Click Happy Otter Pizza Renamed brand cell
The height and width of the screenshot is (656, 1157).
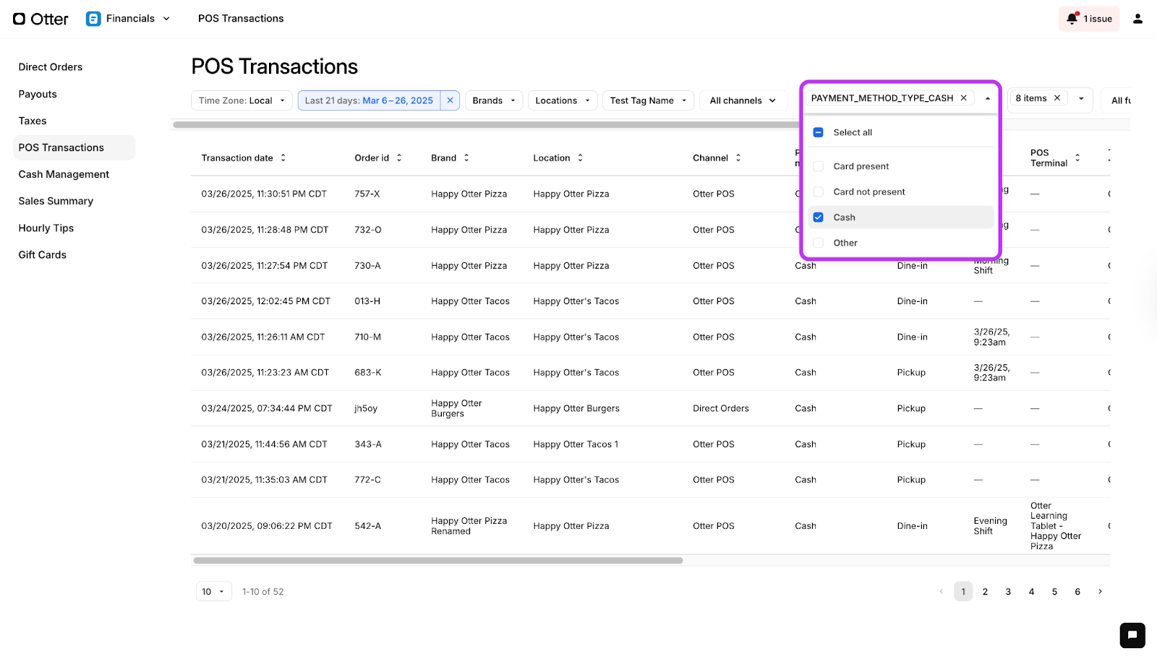point(469,526)
